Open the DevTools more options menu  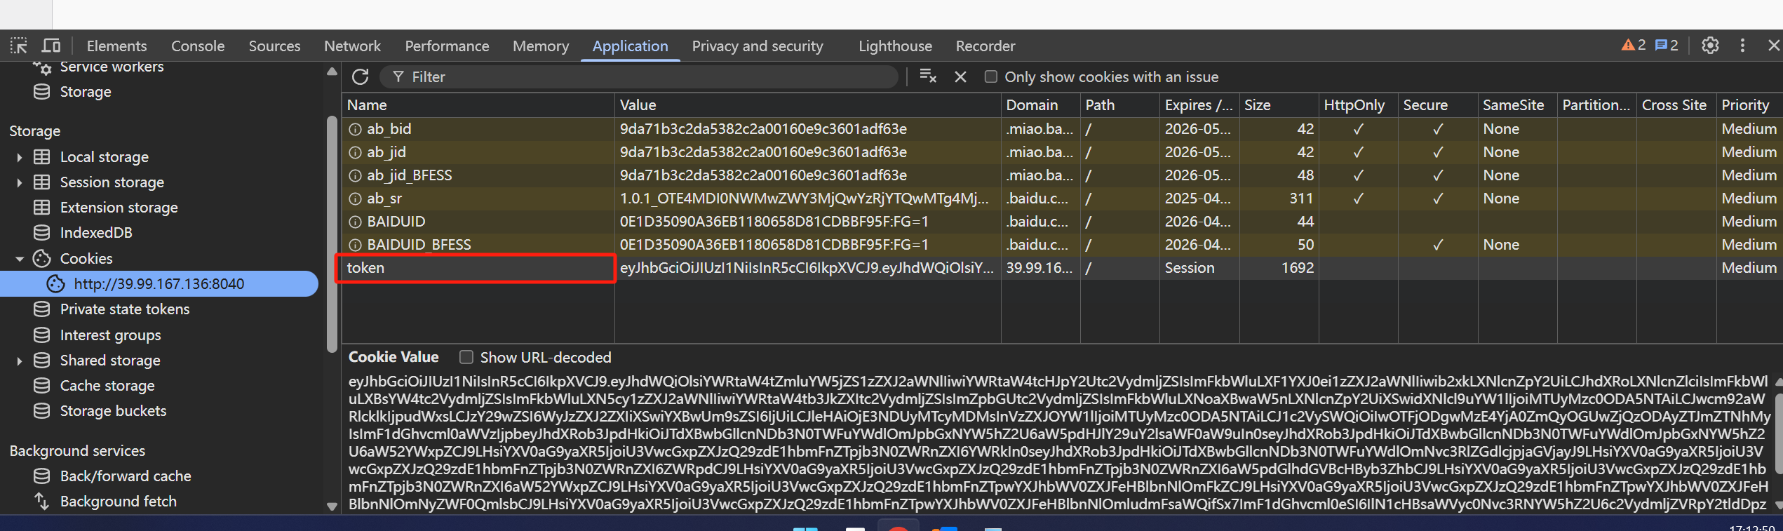1742,46
